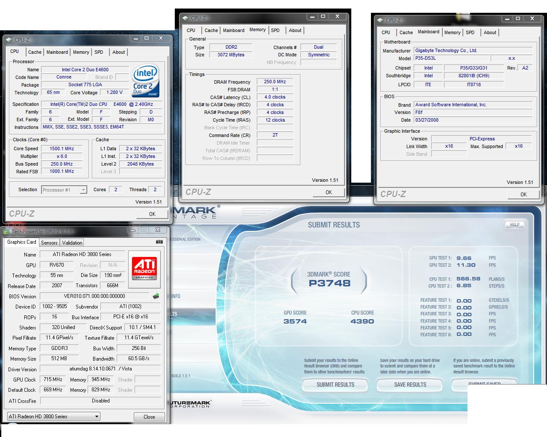
Task: Open About tab in the Mainboard window
Action: click(490, 32)
